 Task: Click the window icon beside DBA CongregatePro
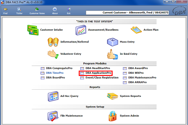(x=43, y=68)
